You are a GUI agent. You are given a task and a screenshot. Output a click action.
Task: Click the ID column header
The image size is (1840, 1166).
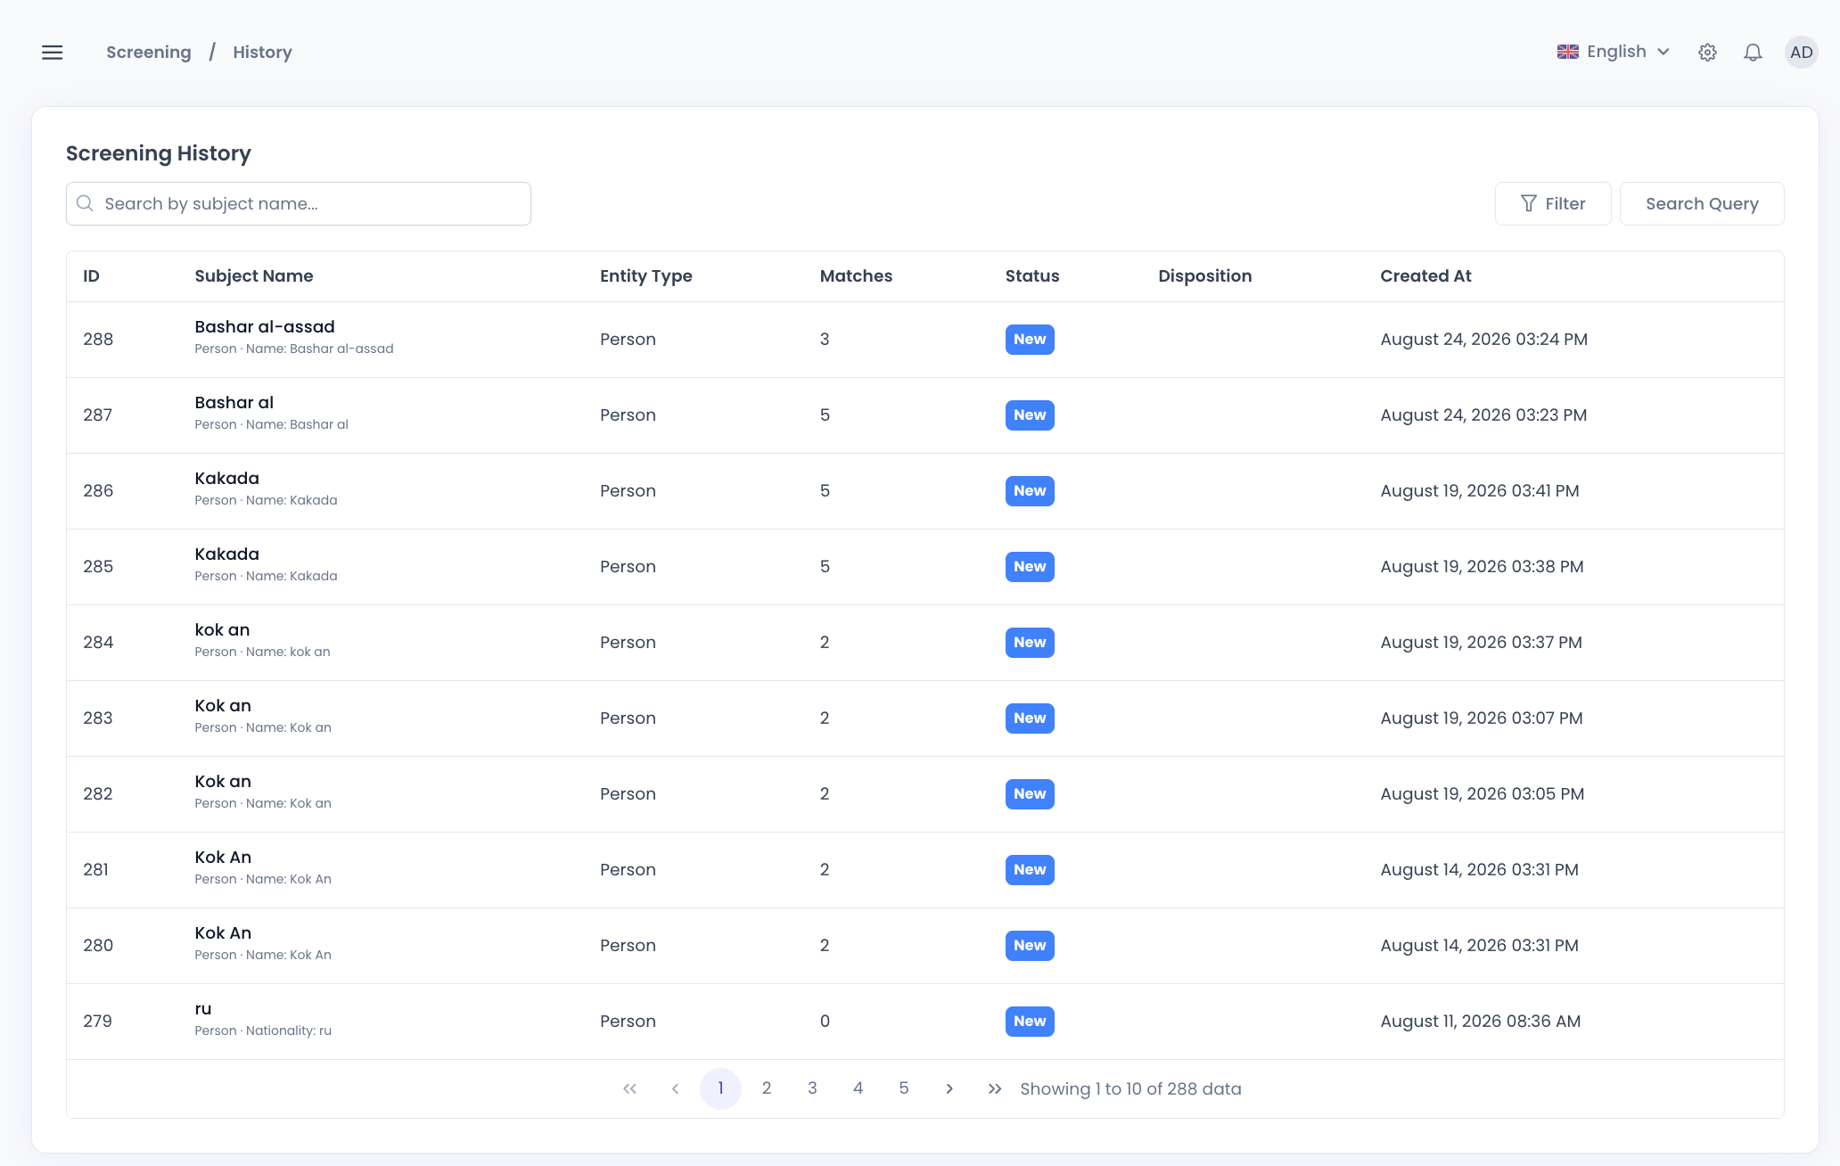pyautogui.click(x=91, y=275)
